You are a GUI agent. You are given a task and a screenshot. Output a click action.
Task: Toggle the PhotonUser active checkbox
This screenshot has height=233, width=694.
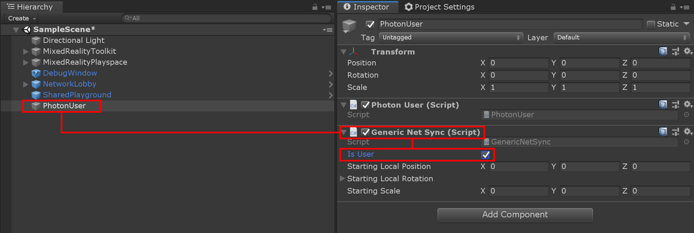(370, 24)
